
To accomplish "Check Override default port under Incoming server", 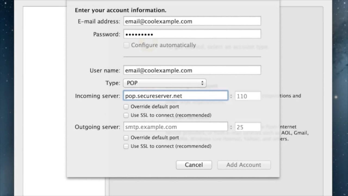I will pyautogui.click(x=126, y=107).
